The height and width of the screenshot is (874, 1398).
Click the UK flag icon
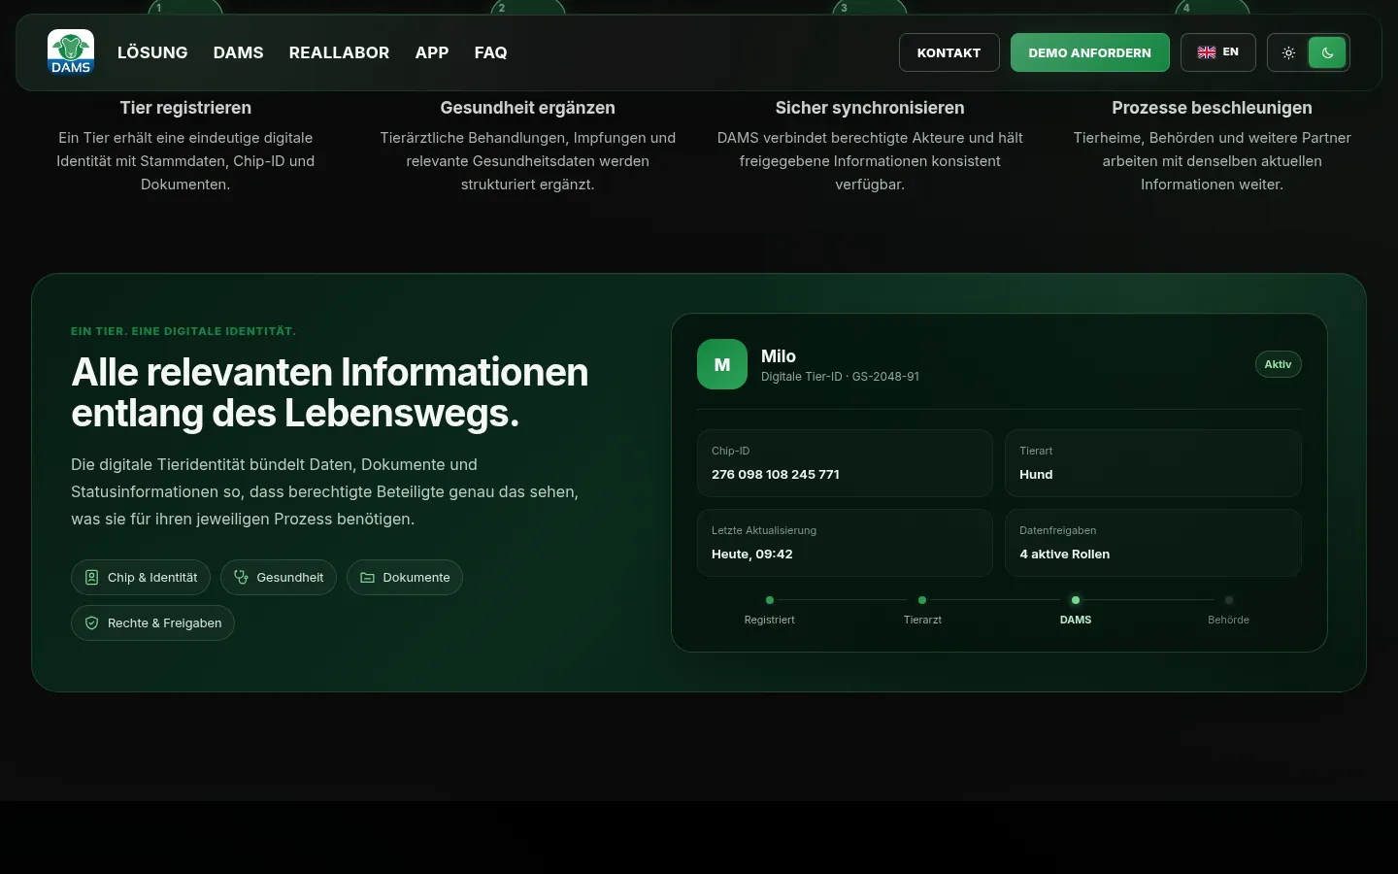click(x=1207, y=52)
